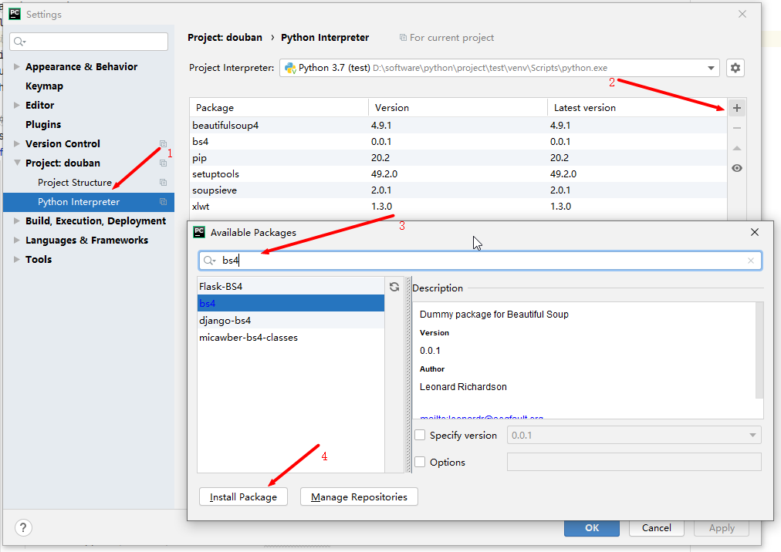
Task: Open interpreter gear settings icon
Action: pos(735,68)
